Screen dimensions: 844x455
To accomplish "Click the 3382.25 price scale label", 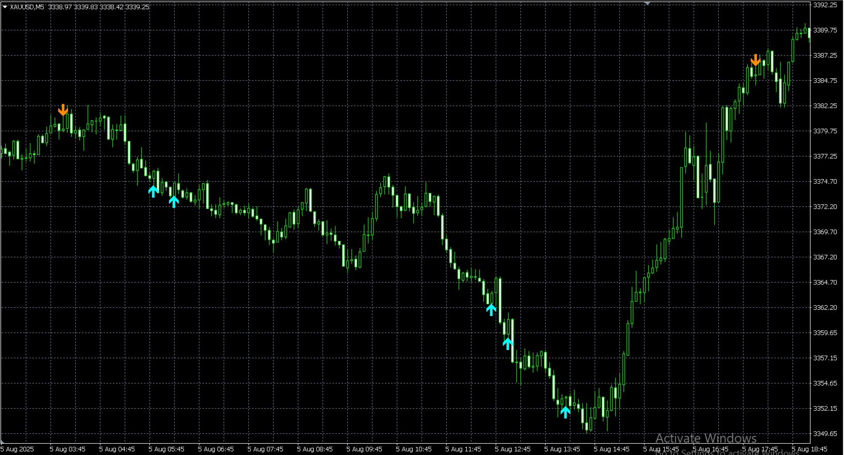I will [825, 106].
